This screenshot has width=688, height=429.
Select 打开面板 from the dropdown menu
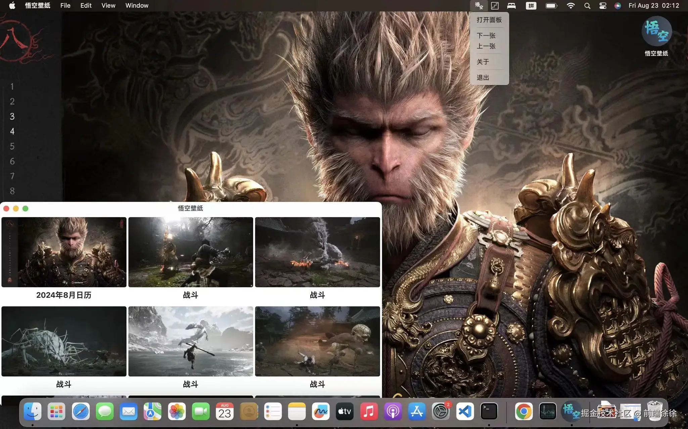click(489, 20)
